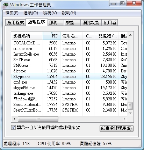Viewport: 144px width, 150px height.
Task: Open the 說明(H) menu
Action: pyautogui.click(x=69, y=13)
